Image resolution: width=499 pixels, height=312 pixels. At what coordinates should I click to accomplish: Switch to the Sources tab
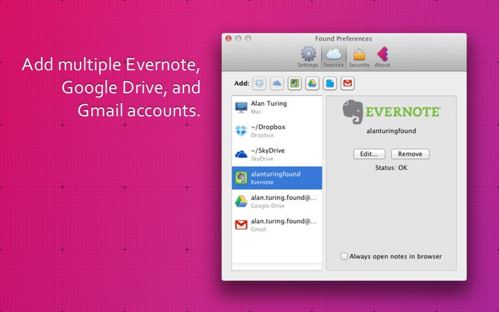[334, 57]
